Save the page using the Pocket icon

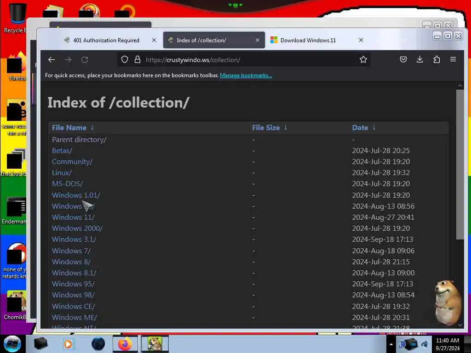pyautogui.click(x=403, y=59)
